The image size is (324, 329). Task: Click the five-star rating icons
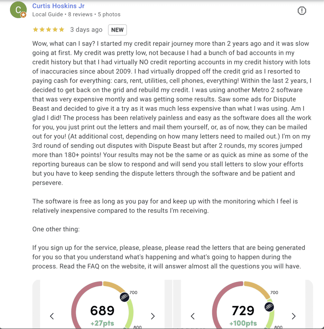pyautogui.click(x=49, y=30)
